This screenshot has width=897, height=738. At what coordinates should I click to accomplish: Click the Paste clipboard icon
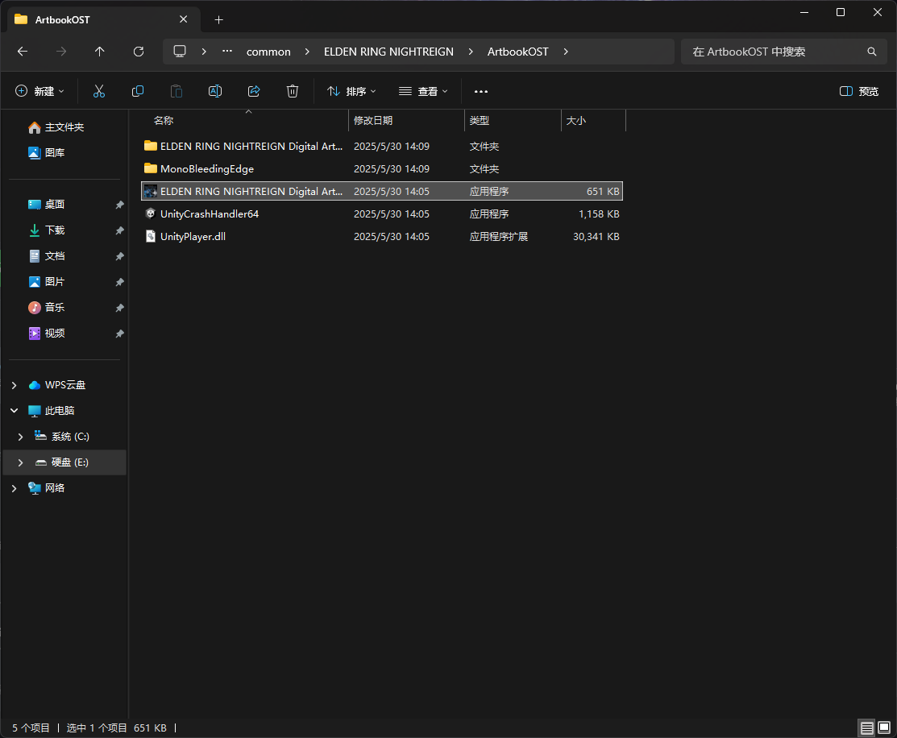click(x=176, y=91)
